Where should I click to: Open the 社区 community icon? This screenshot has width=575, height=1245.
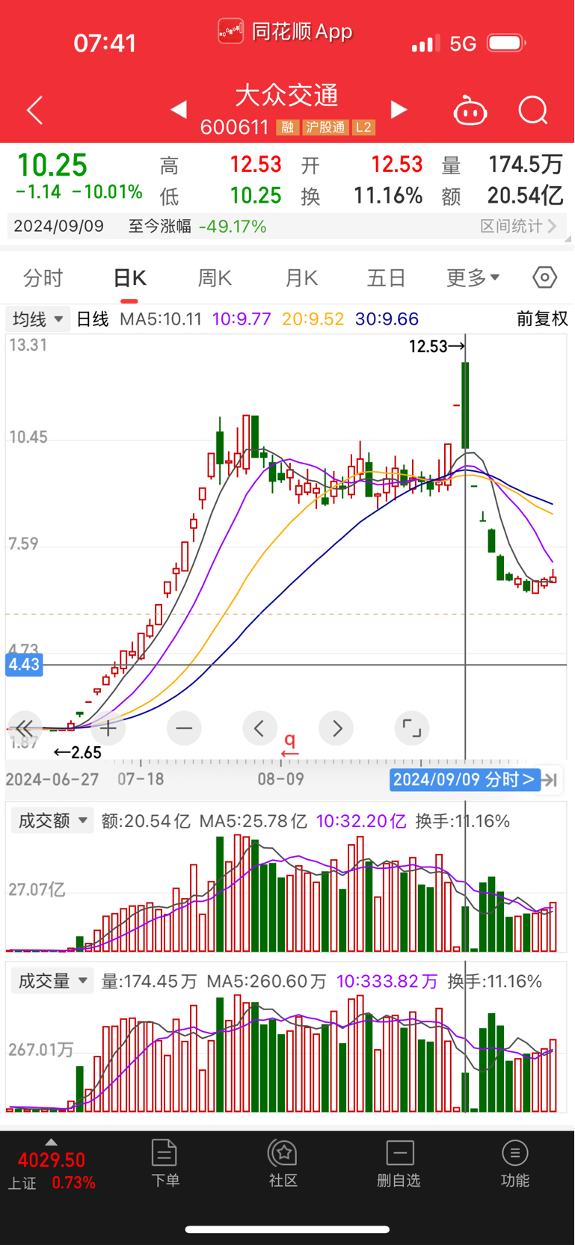click(x=283, y=1163)
